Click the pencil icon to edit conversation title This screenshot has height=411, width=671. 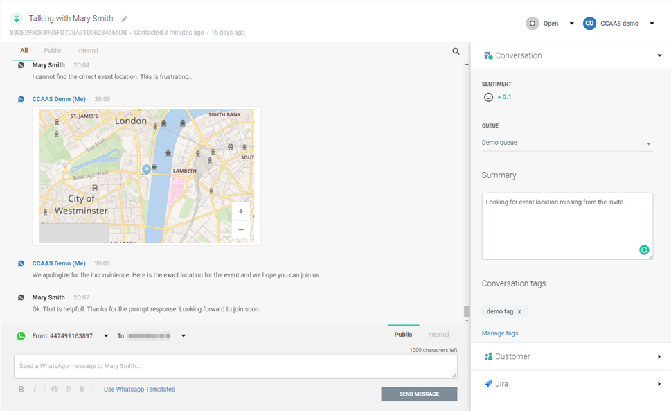tap(125, 19)
